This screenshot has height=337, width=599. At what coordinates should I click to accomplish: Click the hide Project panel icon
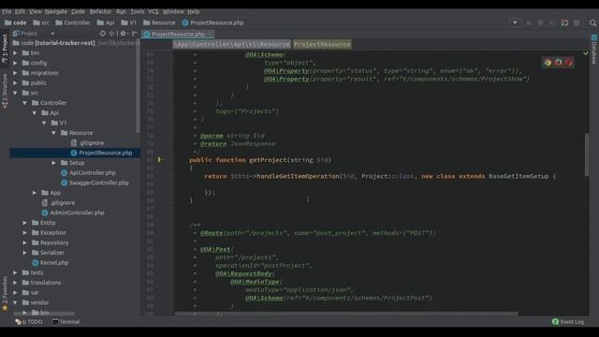135,34
